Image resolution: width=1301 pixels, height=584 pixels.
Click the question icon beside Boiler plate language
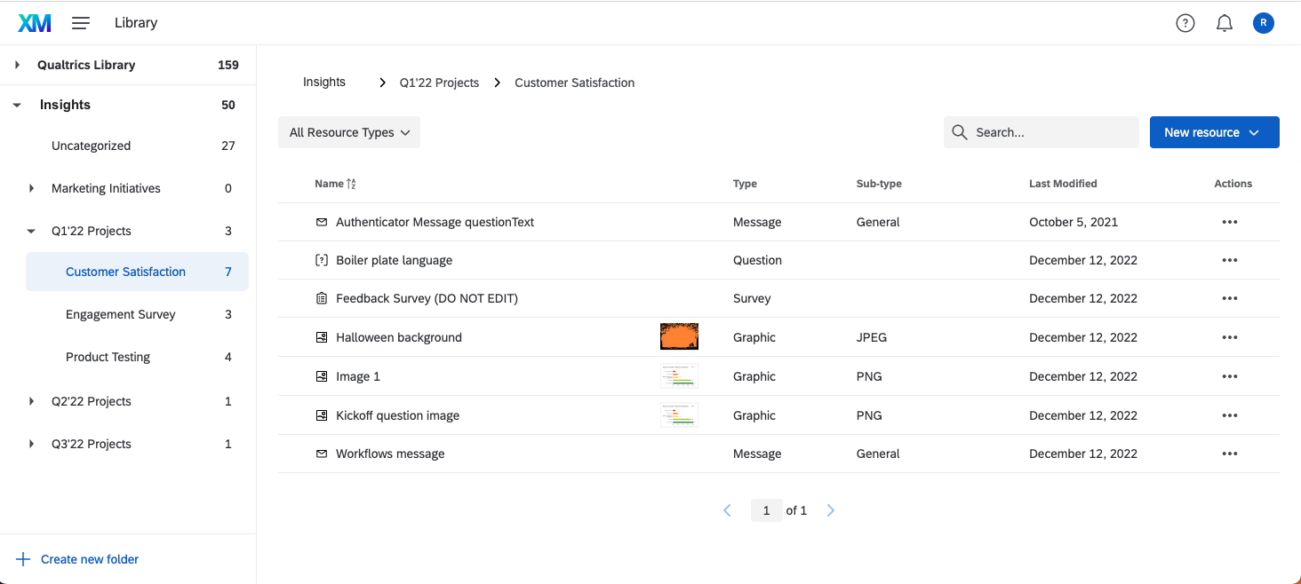[321, 260]
